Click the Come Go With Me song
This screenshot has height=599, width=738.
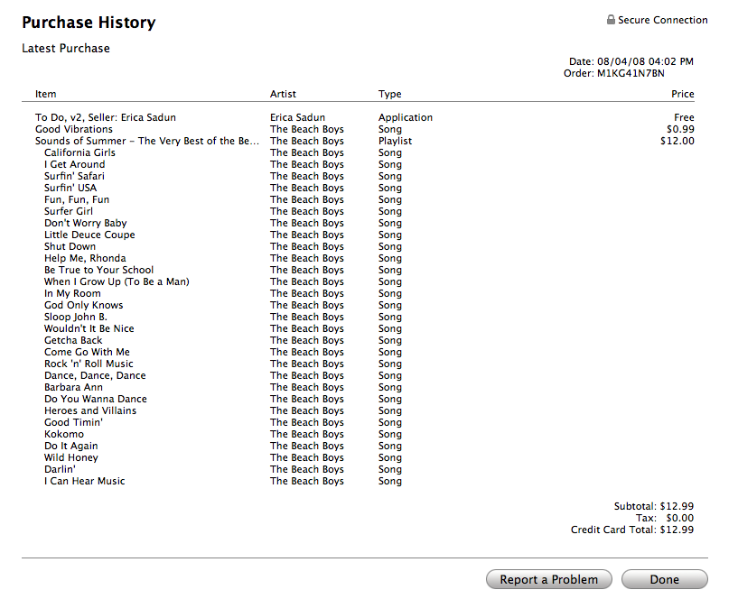tap(87, 352)
